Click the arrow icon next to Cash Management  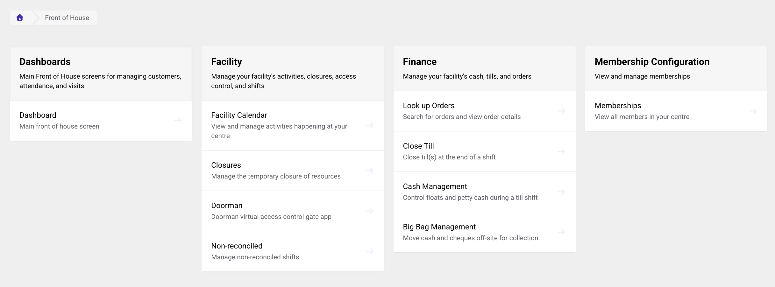[x=561, y=192]
